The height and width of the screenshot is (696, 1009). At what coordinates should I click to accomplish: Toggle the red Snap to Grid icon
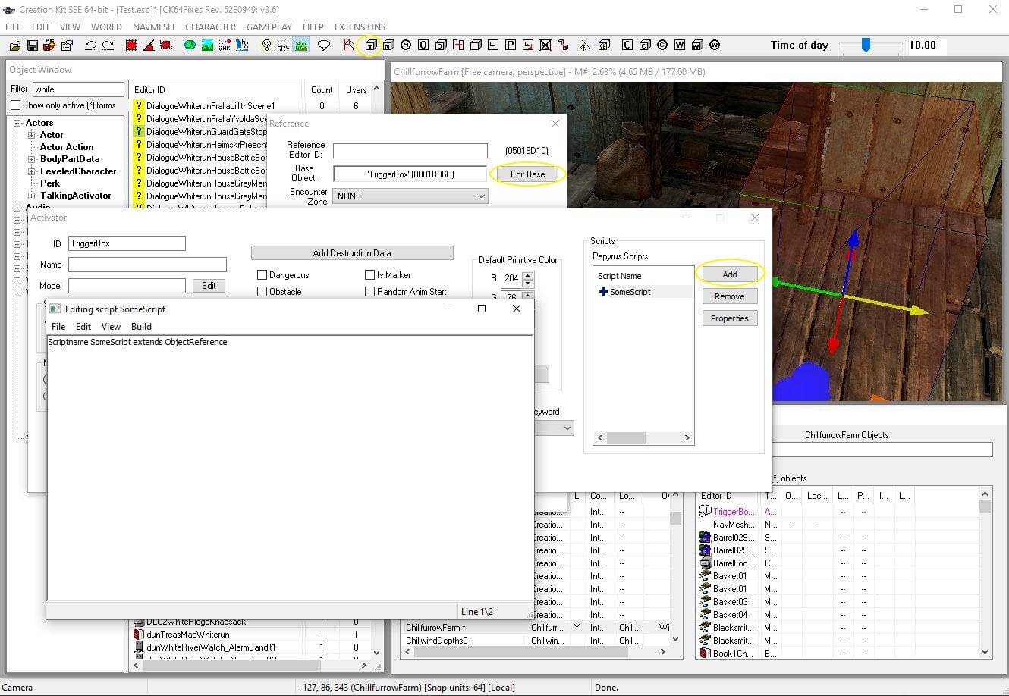pyautogui.click(x=131, y=45)
